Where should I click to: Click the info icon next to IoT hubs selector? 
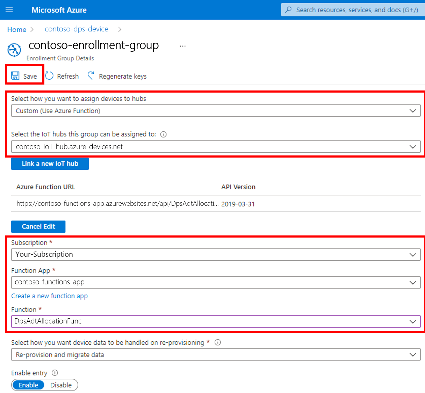pyautogui.click(x=163, y=134)
